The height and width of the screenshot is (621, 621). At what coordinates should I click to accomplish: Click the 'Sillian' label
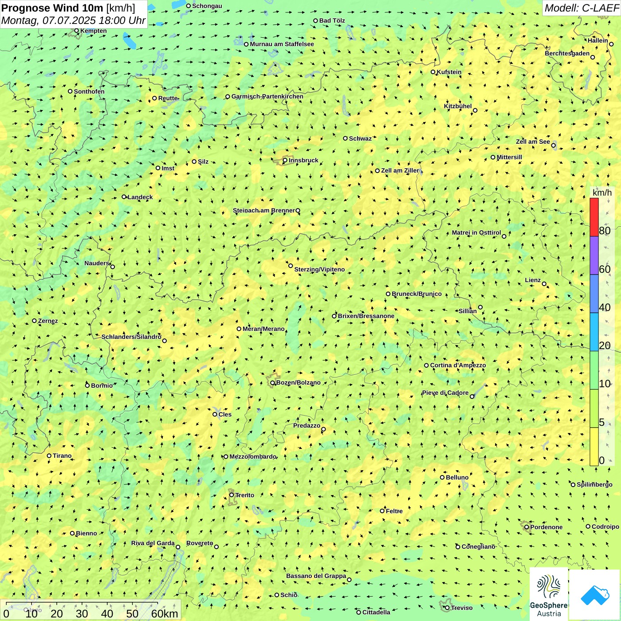click(x=468, y=311)
